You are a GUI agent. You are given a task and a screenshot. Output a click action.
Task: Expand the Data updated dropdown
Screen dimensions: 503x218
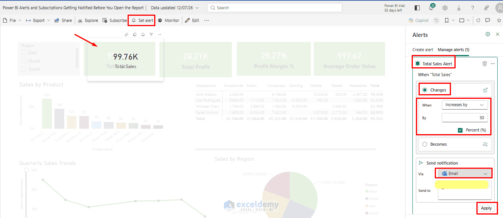[175, 8]
